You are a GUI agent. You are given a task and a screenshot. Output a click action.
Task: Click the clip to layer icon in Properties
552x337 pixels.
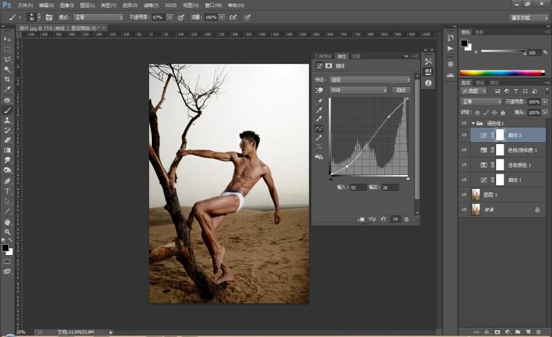coord(361,219)
